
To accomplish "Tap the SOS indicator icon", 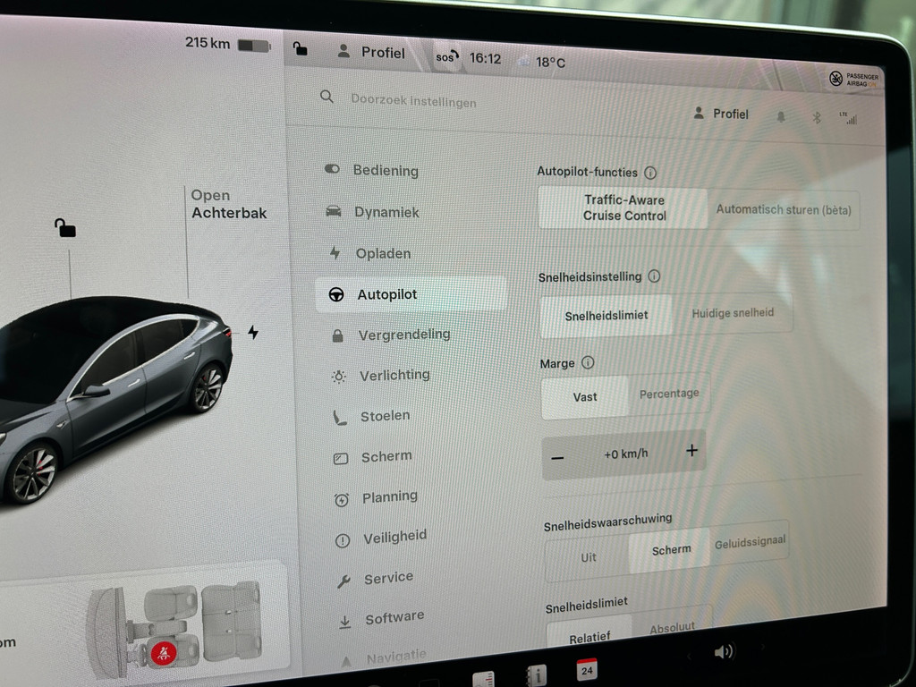I will coord(447,56).
